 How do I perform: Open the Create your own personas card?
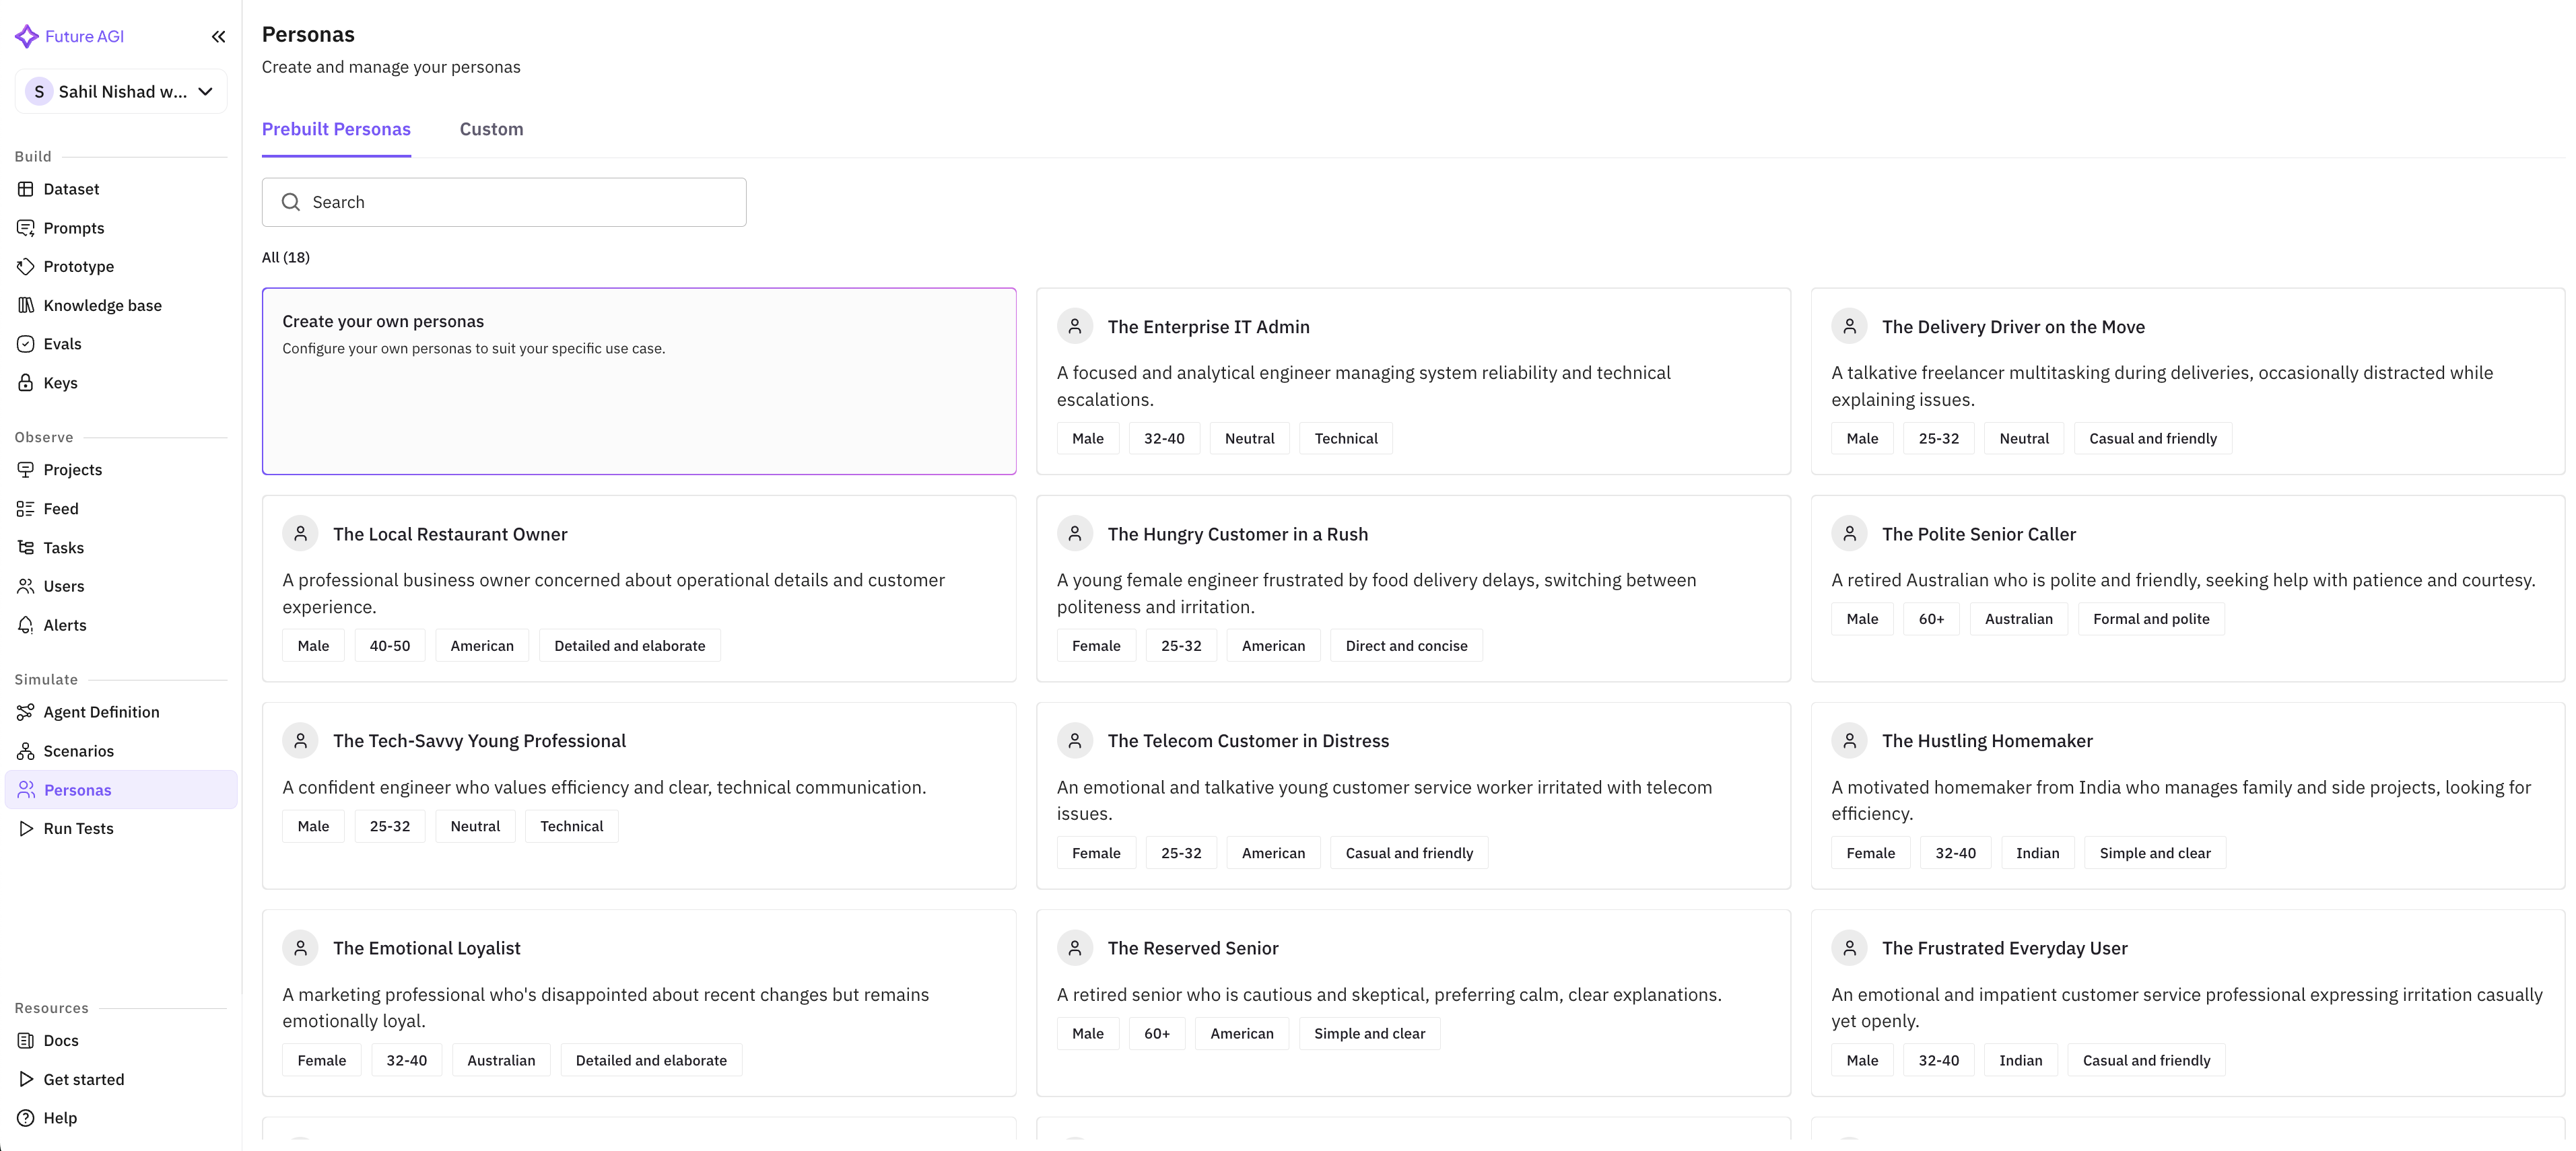(639, 381)
